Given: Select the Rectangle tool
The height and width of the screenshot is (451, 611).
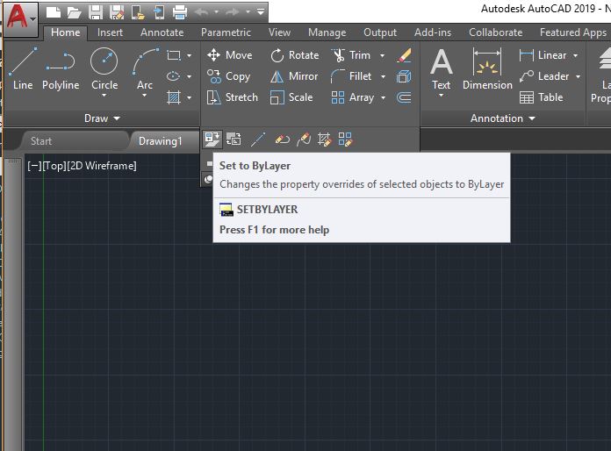Looking at the screenshot, I should pos(174,55).
